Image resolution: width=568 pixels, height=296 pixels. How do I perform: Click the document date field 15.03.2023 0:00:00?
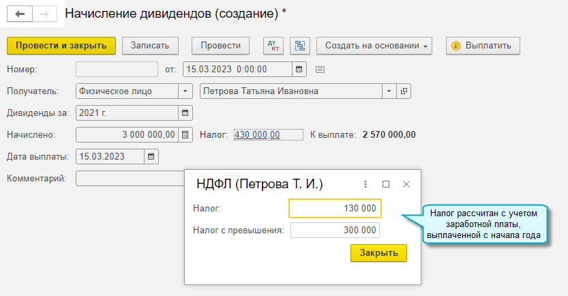tap(237, 69)
